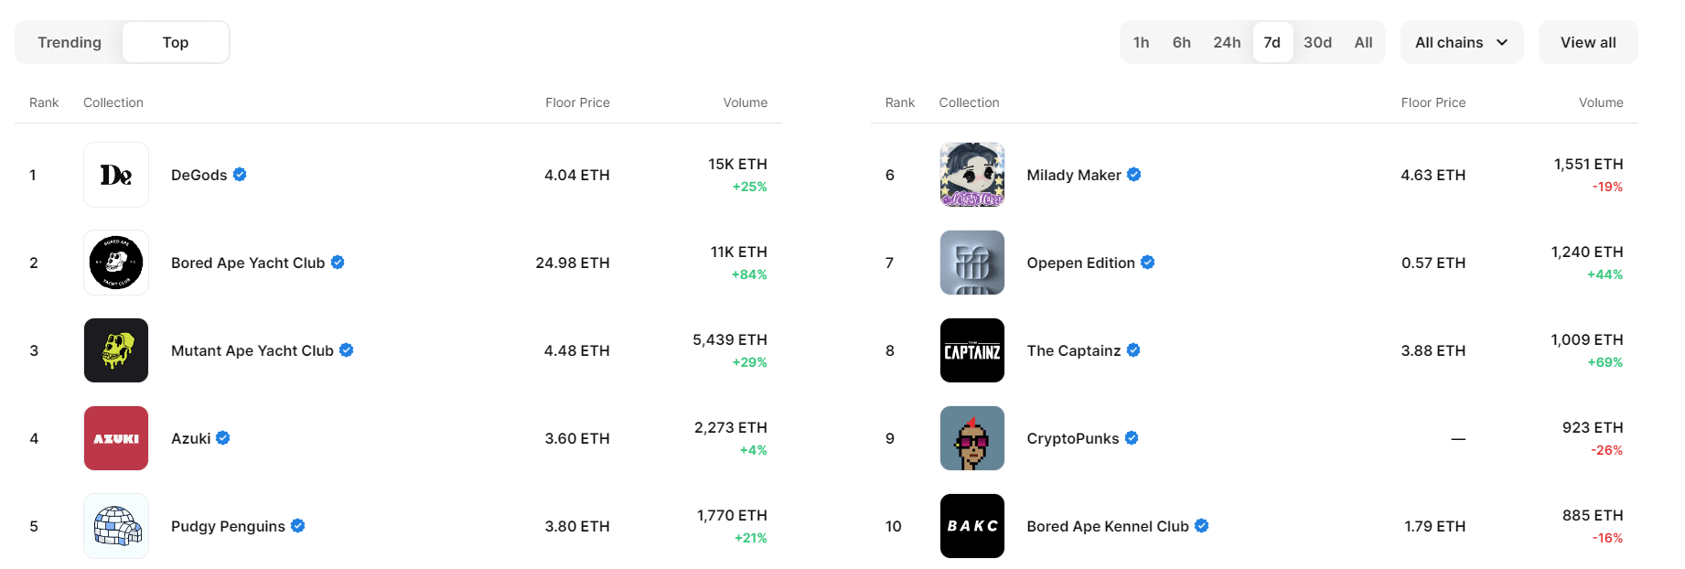Viewport: 1685px width, 569px height.
Task: Open the Milady Maker avatar image
Action: tap(971, 175)
